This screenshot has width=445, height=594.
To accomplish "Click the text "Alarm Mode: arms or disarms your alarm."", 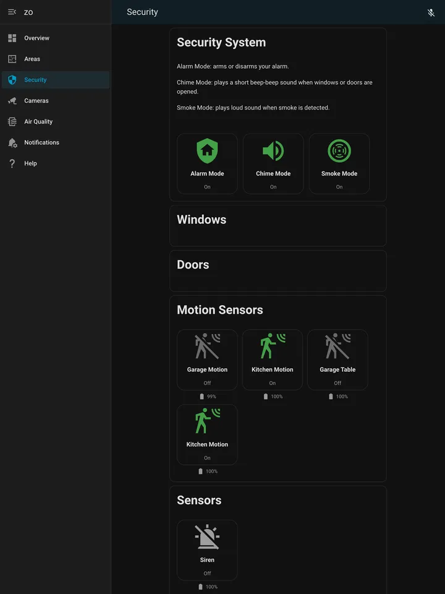I will coord(233,66).
